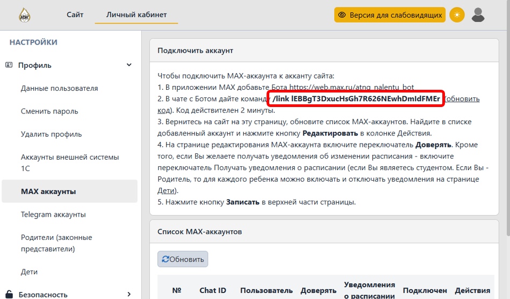This screenshot has height=299, width=510.
Task: Collapse the Профиль section chevron
Action: point(129,65)
